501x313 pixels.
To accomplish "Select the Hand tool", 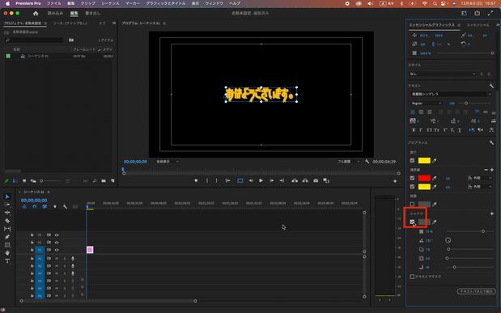I will pos(7,253).
